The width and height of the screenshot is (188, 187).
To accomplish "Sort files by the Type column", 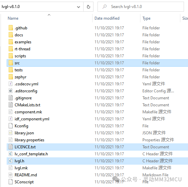I will pyautogui.click(x=146, y=18).
